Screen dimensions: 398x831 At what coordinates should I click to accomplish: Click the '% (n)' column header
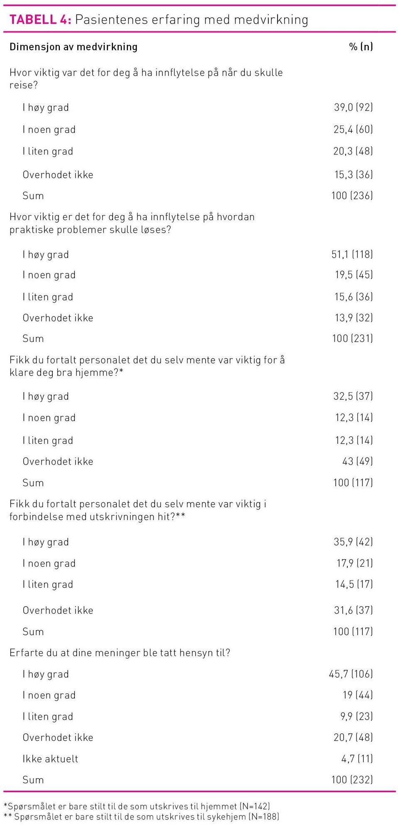(361, 47)
